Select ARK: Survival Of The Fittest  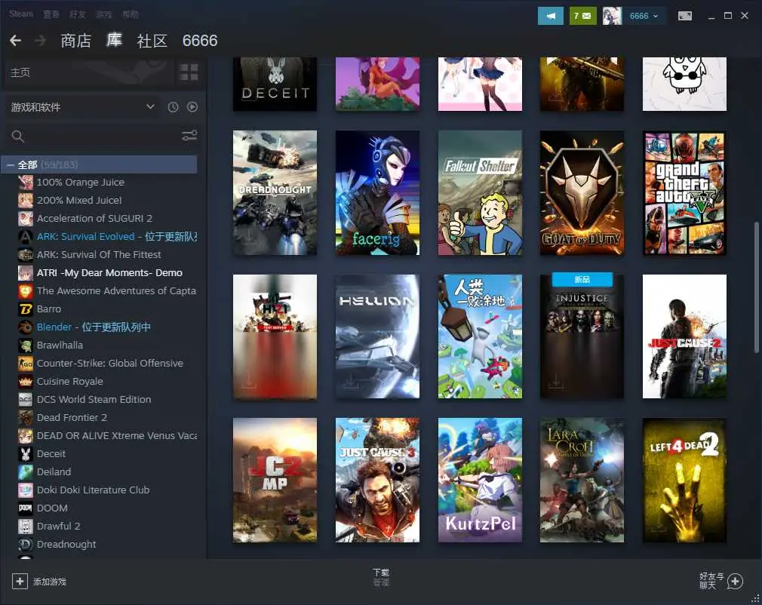pyautogui.click(x=99, y=255)
